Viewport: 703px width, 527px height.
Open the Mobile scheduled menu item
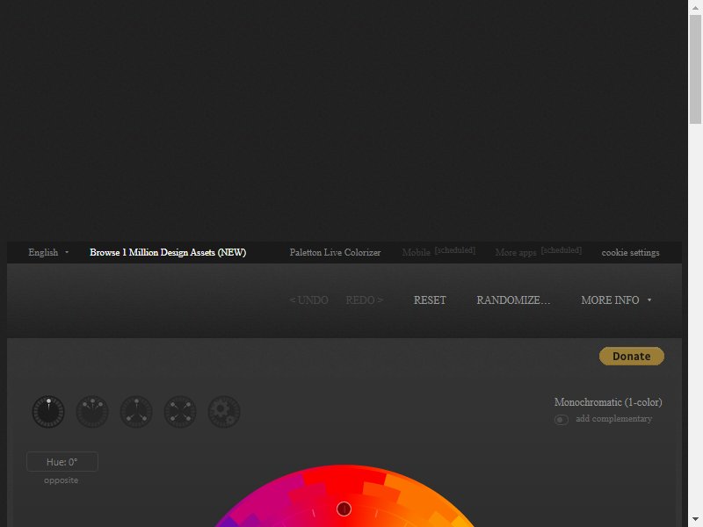point(438,252)
